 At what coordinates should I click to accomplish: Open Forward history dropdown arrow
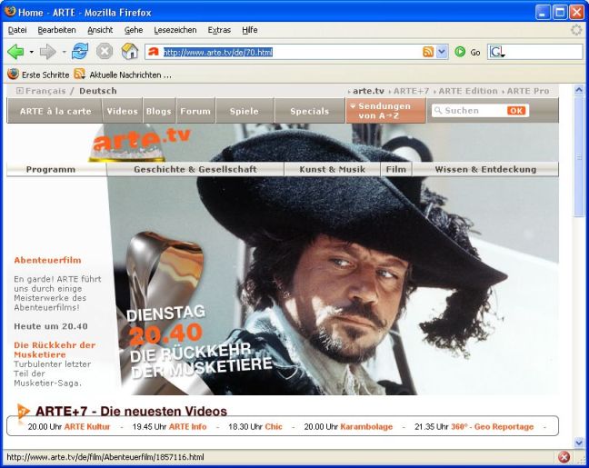tap(64, 52)
